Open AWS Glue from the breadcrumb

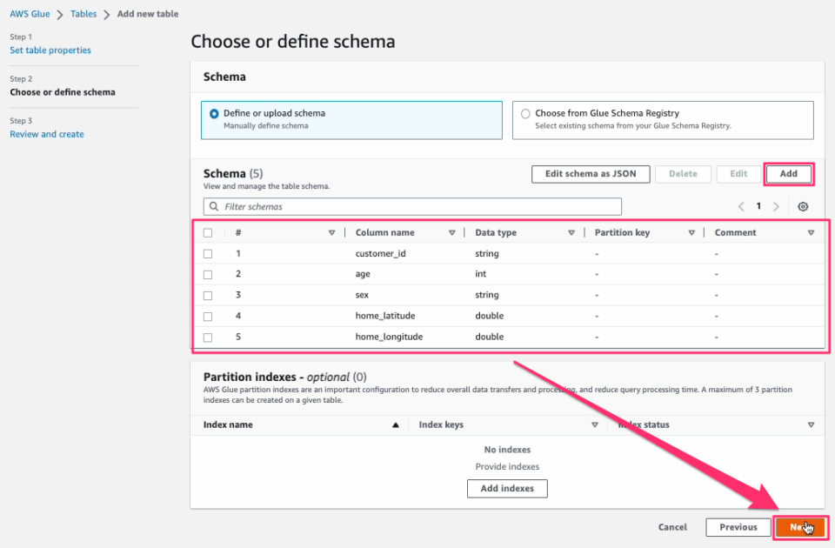(x=29, y=13)
